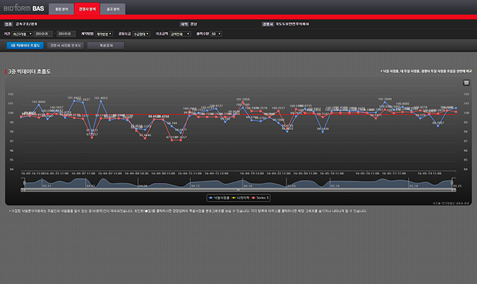This screenshot has height=284, width=477.
Task: Click the data point labeled 101.2856
Action: [243, 102]
